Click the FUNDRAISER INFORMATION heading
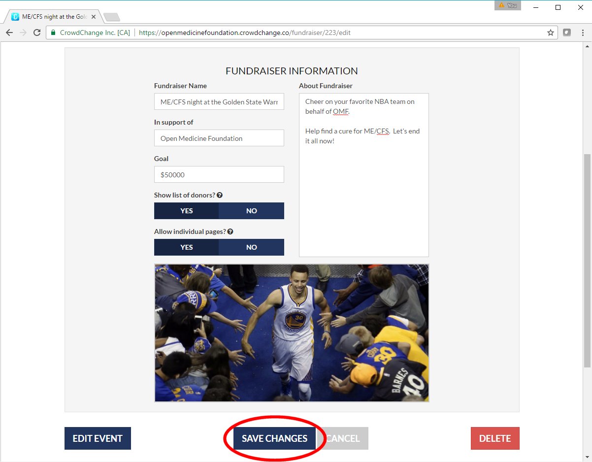Screen dimensions: 592x462 tap(292, 71)
